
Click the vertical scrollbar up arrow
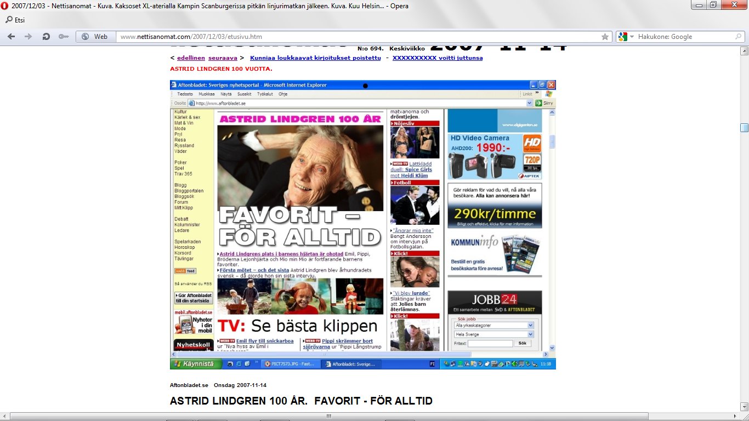click(744, 51)
